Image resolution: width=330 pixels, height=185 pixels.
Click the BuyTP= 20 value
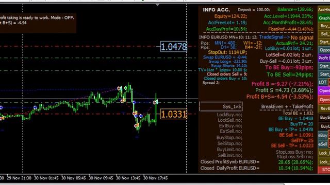coord(302,124)
